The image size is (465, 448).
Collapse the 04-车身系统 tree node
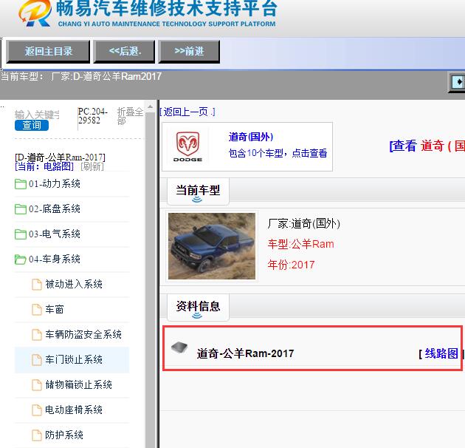coord(55,259)
